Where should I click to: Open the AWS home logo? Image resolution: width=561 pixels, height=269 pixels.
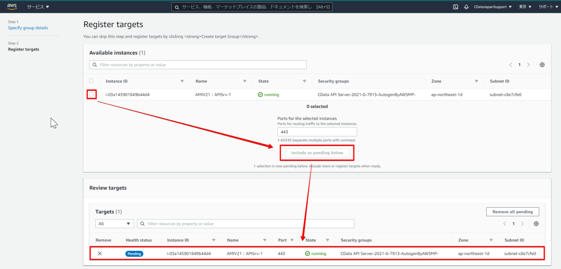point(12,7)
